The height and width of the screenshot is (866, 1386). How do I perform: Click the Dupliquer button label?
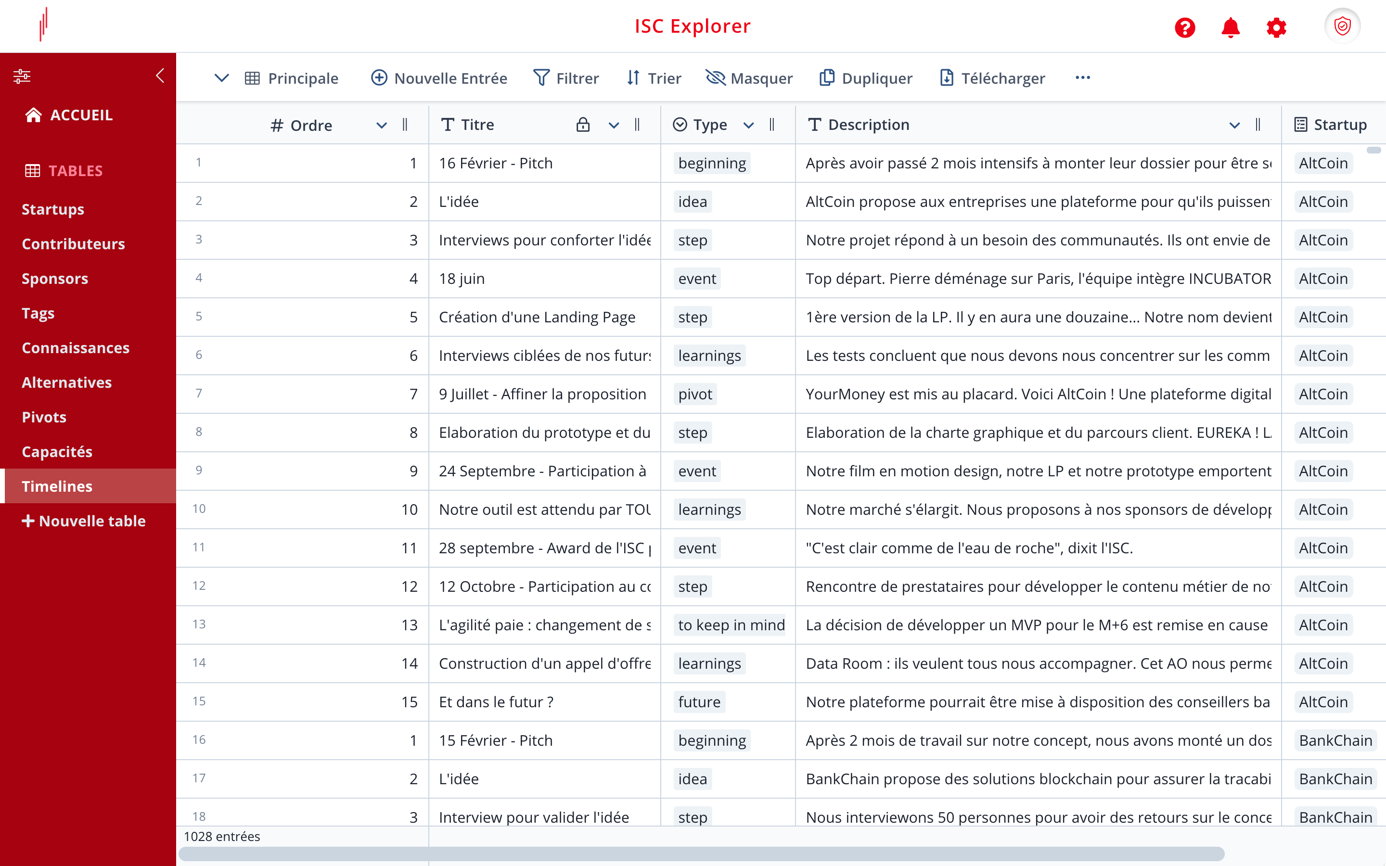click(877, 78)
